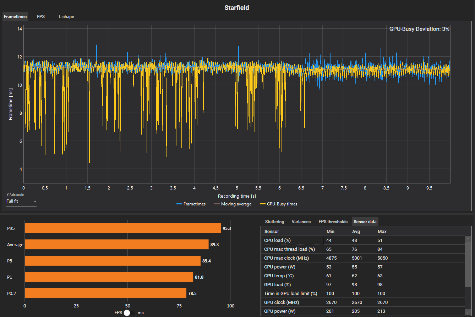Click the Average bar showing 89.3
Viewport: 475px width, 317px height.
[116, 244]
